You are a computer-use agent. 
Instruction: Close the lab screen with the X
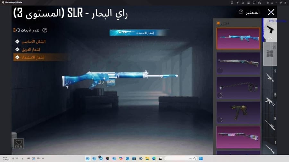coord(271,12)
